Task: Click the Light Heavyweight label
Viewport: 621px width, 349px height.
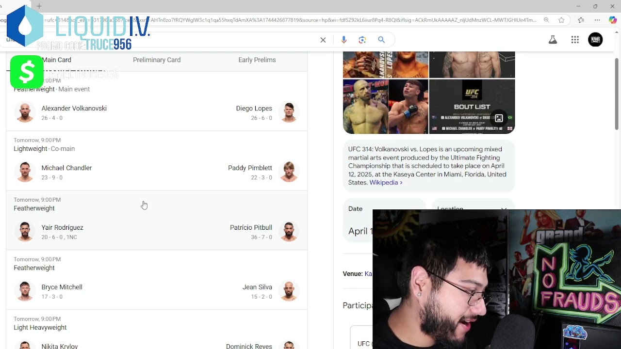Action: click(x=40, y=328)
